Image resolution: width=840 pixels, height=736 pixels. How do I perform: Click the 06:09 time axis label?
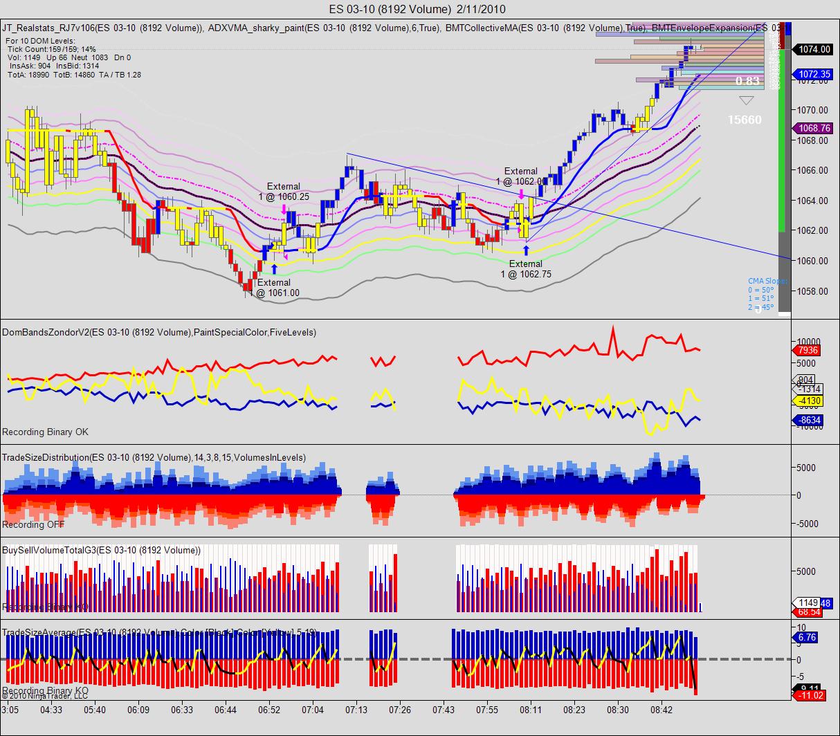138,710
